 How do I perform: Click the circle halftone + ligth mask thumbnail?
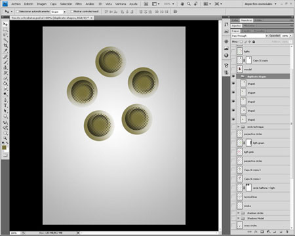248,187
